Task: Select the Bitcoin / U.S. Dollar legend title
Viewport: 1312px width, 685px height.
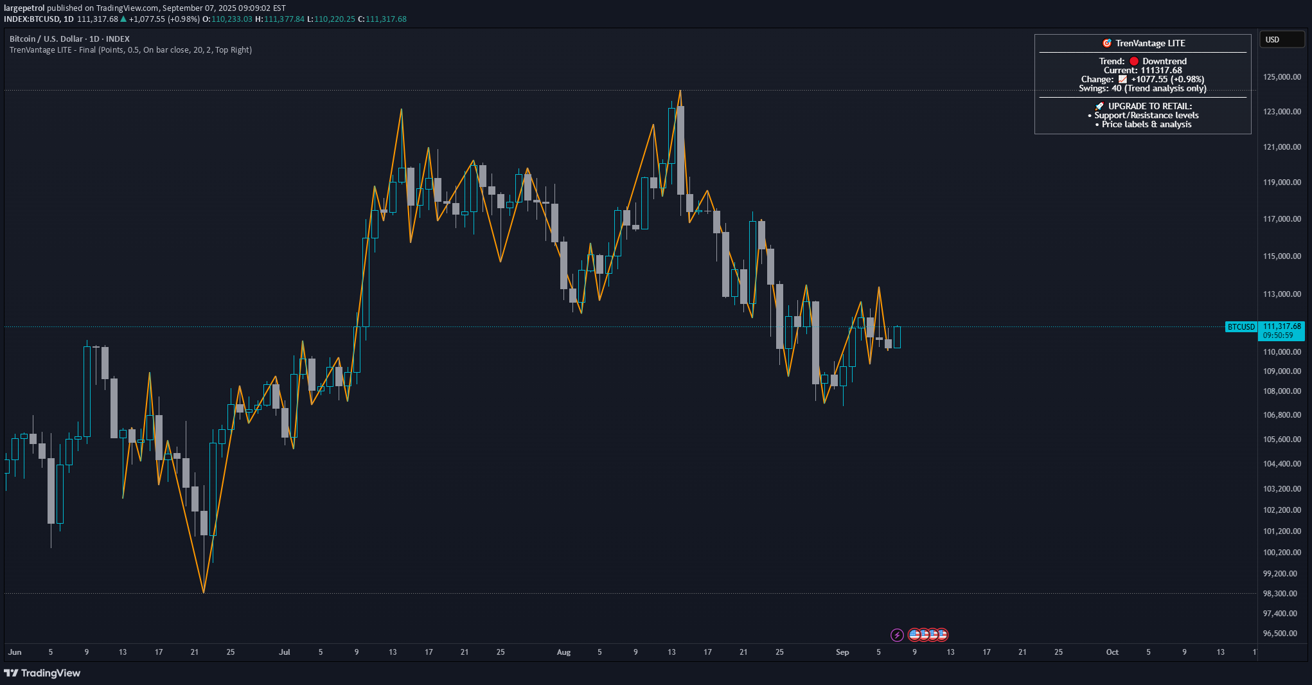Action: pos(69,39)
